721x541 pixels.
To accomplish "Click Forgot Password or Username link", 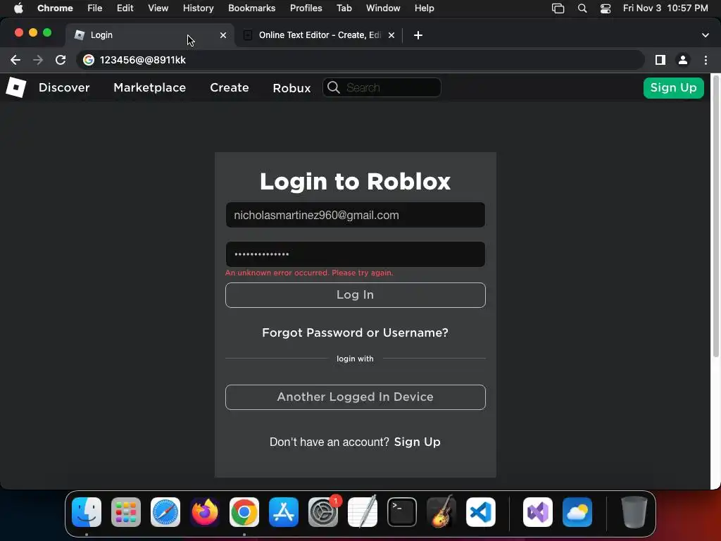I will 355,332.
